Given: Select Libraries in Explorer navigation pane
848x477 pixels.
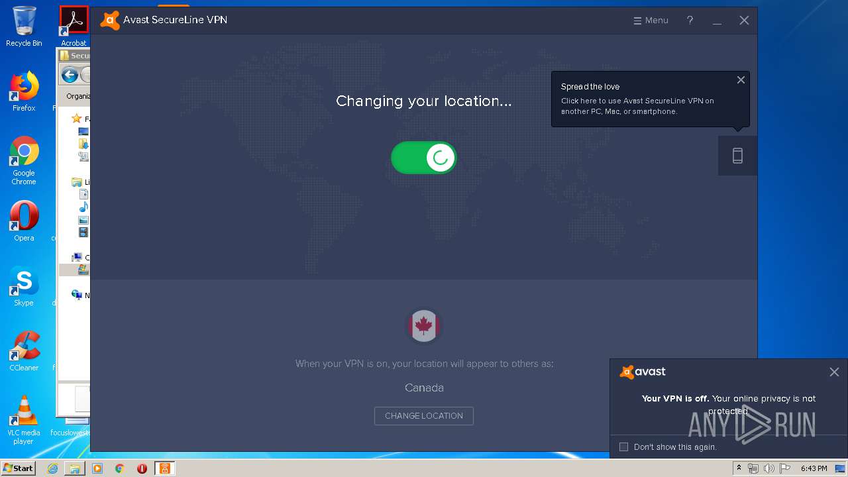Looking at the screenshot, I should [x=78, y=182].
